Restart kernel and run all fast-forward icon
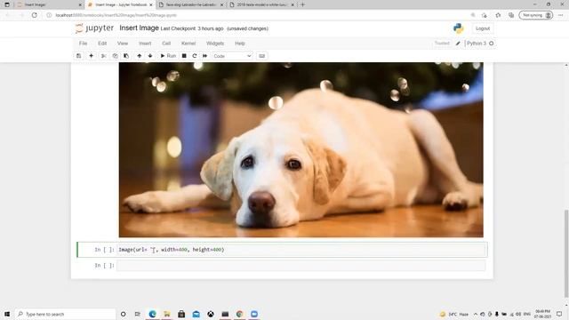Image resolution: width=569 pixels, height=320 pixels. point(205,56)
